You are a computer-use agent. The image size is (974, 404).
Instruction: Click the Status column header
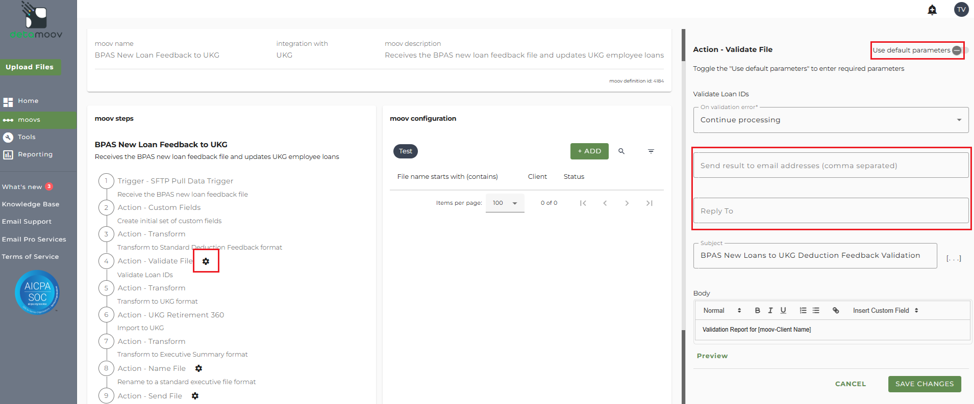(x=574, y=177)
